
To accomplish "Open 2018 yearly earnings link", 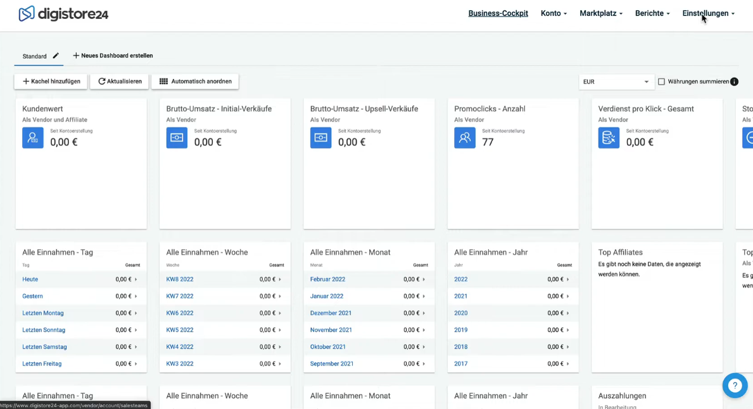I will [460, 346].
